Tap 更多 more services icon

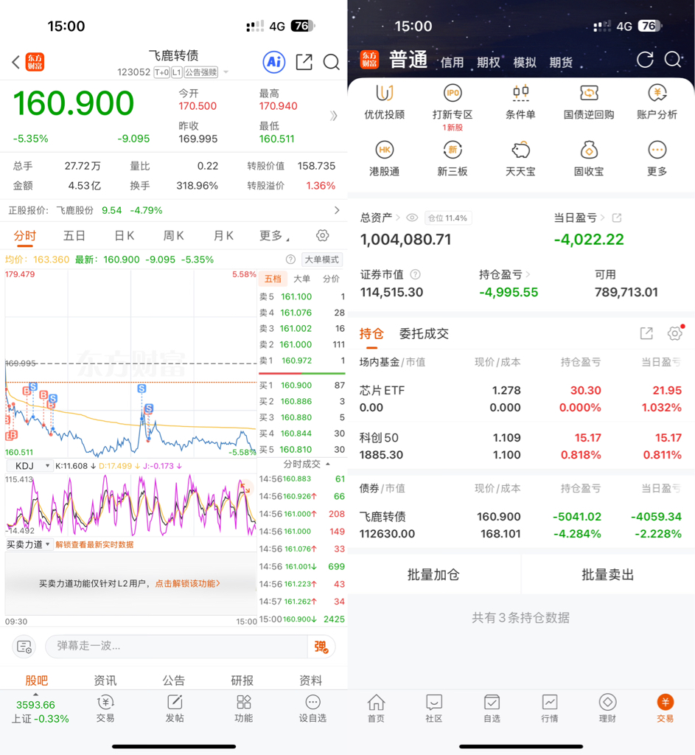pyautogui.click(x=657, y=159)
